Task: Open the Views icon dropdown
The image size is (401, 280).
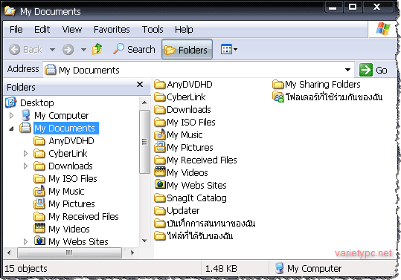Action: click(x=229, y=49)
